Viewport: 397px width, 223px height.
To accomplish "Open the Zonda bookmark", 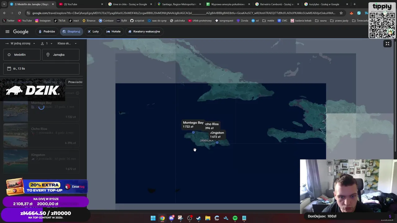I will 243,21.
